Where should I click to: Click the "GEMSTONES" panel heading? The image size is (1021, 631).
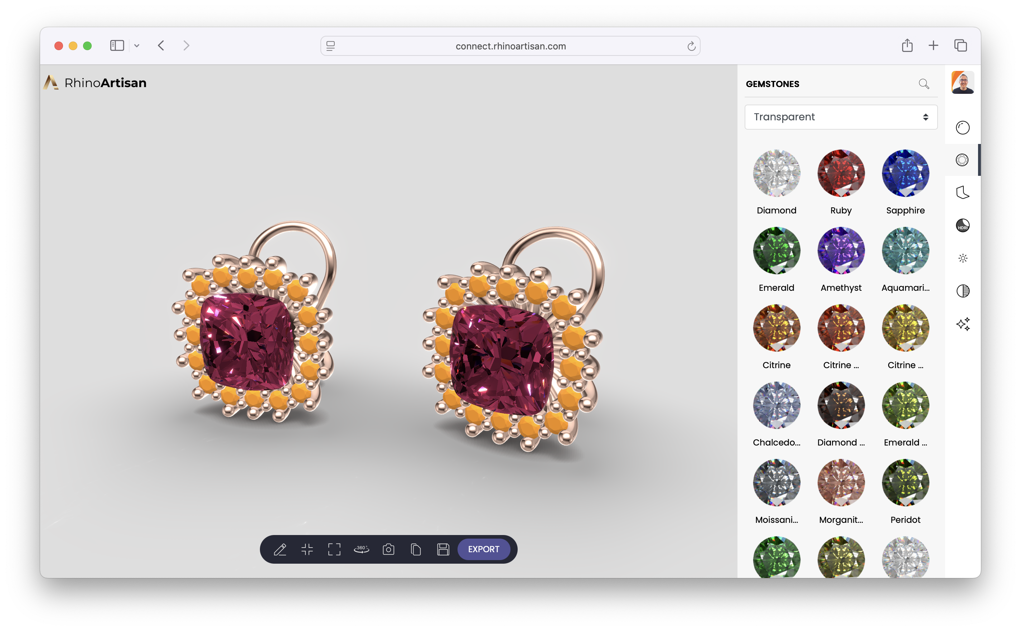pos(772,84)
